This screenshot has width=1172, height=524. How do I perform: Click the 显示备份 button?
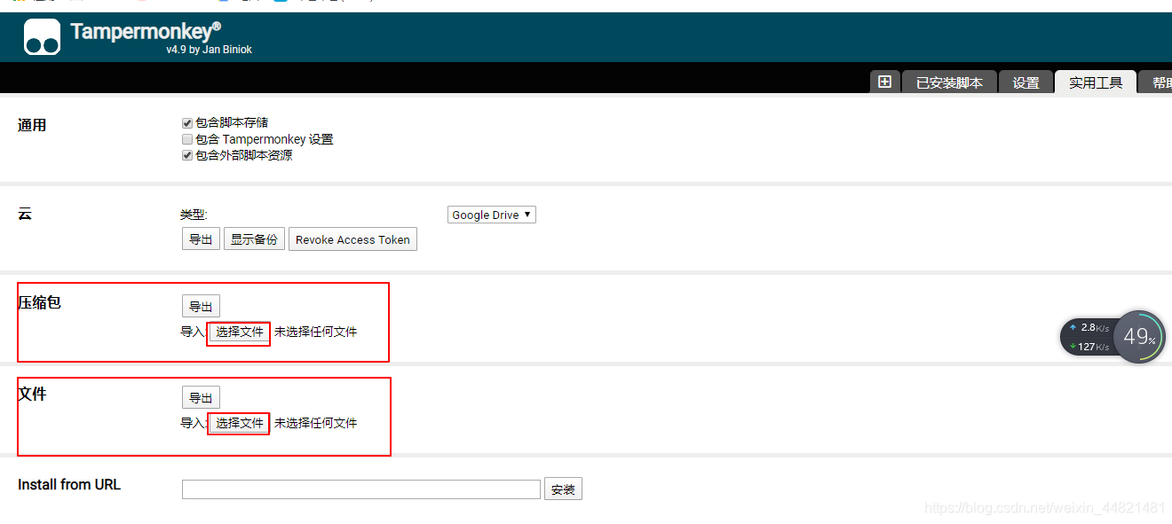click(254, 239)
